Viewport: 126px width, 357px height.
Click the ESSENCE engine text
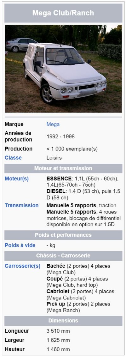pos(59,178)
